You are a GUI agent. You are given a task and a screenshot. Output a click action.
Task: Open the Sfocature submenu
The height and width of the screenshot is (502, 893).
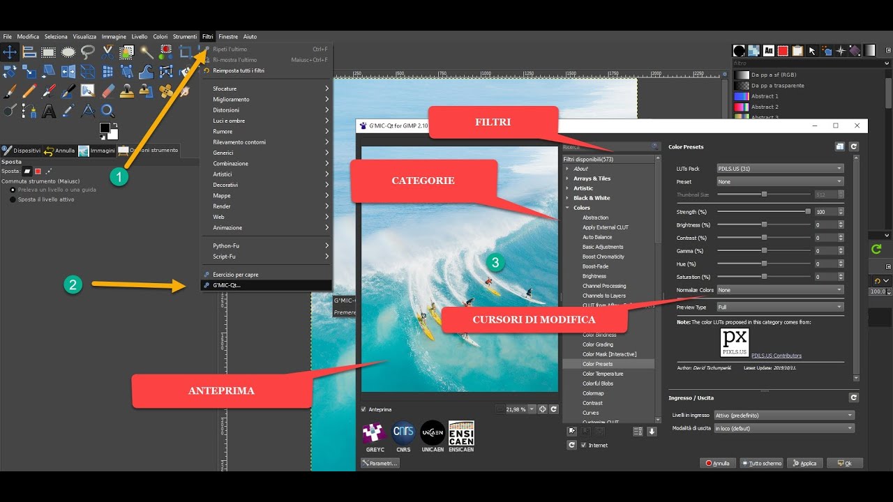click(x=267, y=89)
